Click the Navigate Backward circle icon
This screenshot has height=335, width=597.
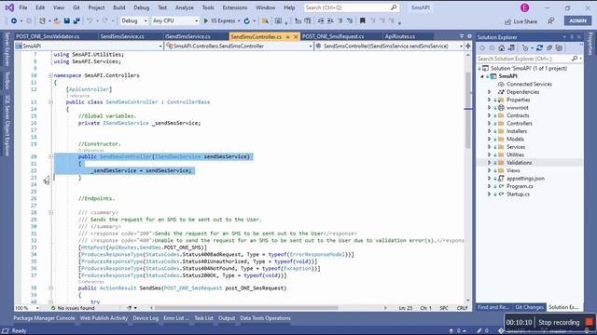(14, 20)
